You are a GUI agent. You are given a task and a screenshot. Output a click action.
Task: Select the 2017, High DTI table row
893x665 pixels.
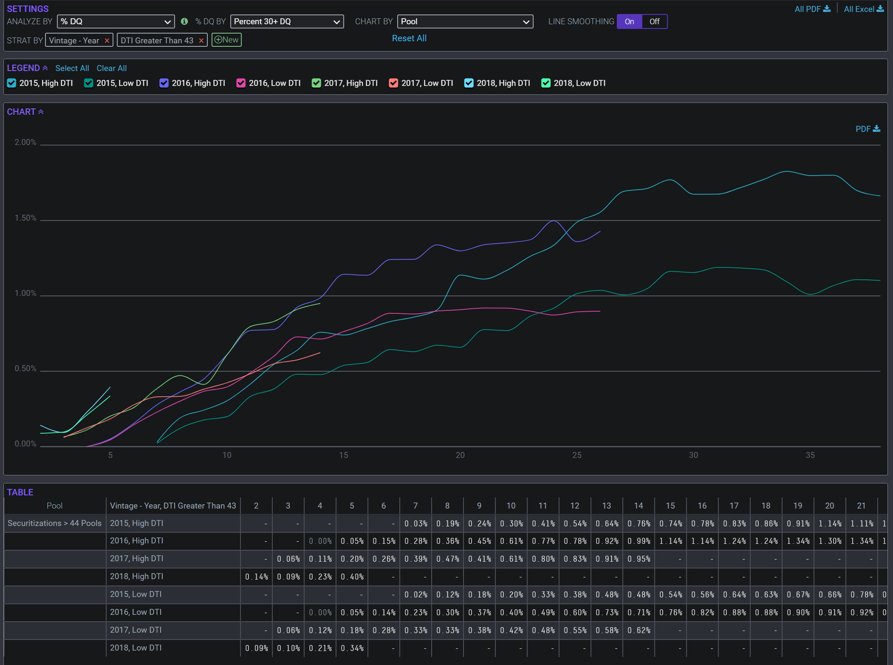(136, 559)
